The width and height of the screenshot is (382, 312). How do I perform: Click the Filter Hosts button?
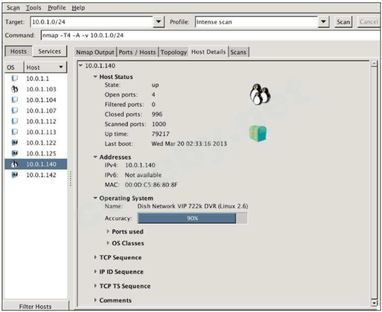click(35, 306)
